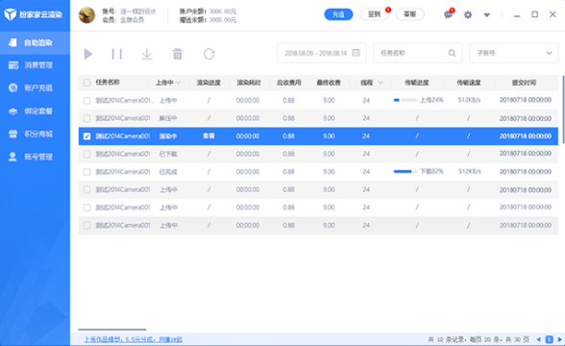Viewport: 565px width, 346px height.
Task: Click the user avatar picture
Action: click(x=86, y=15)
